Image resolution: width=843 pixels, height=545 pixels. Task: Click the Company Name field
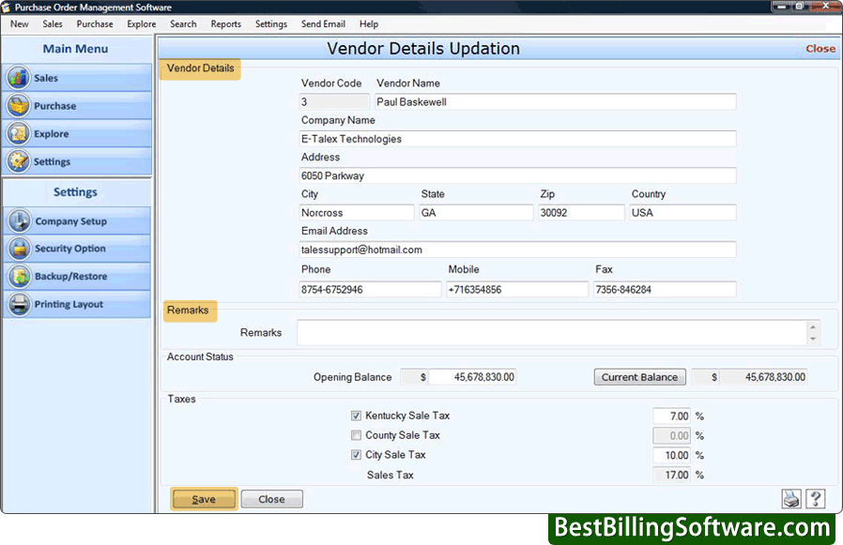point(517,139)
